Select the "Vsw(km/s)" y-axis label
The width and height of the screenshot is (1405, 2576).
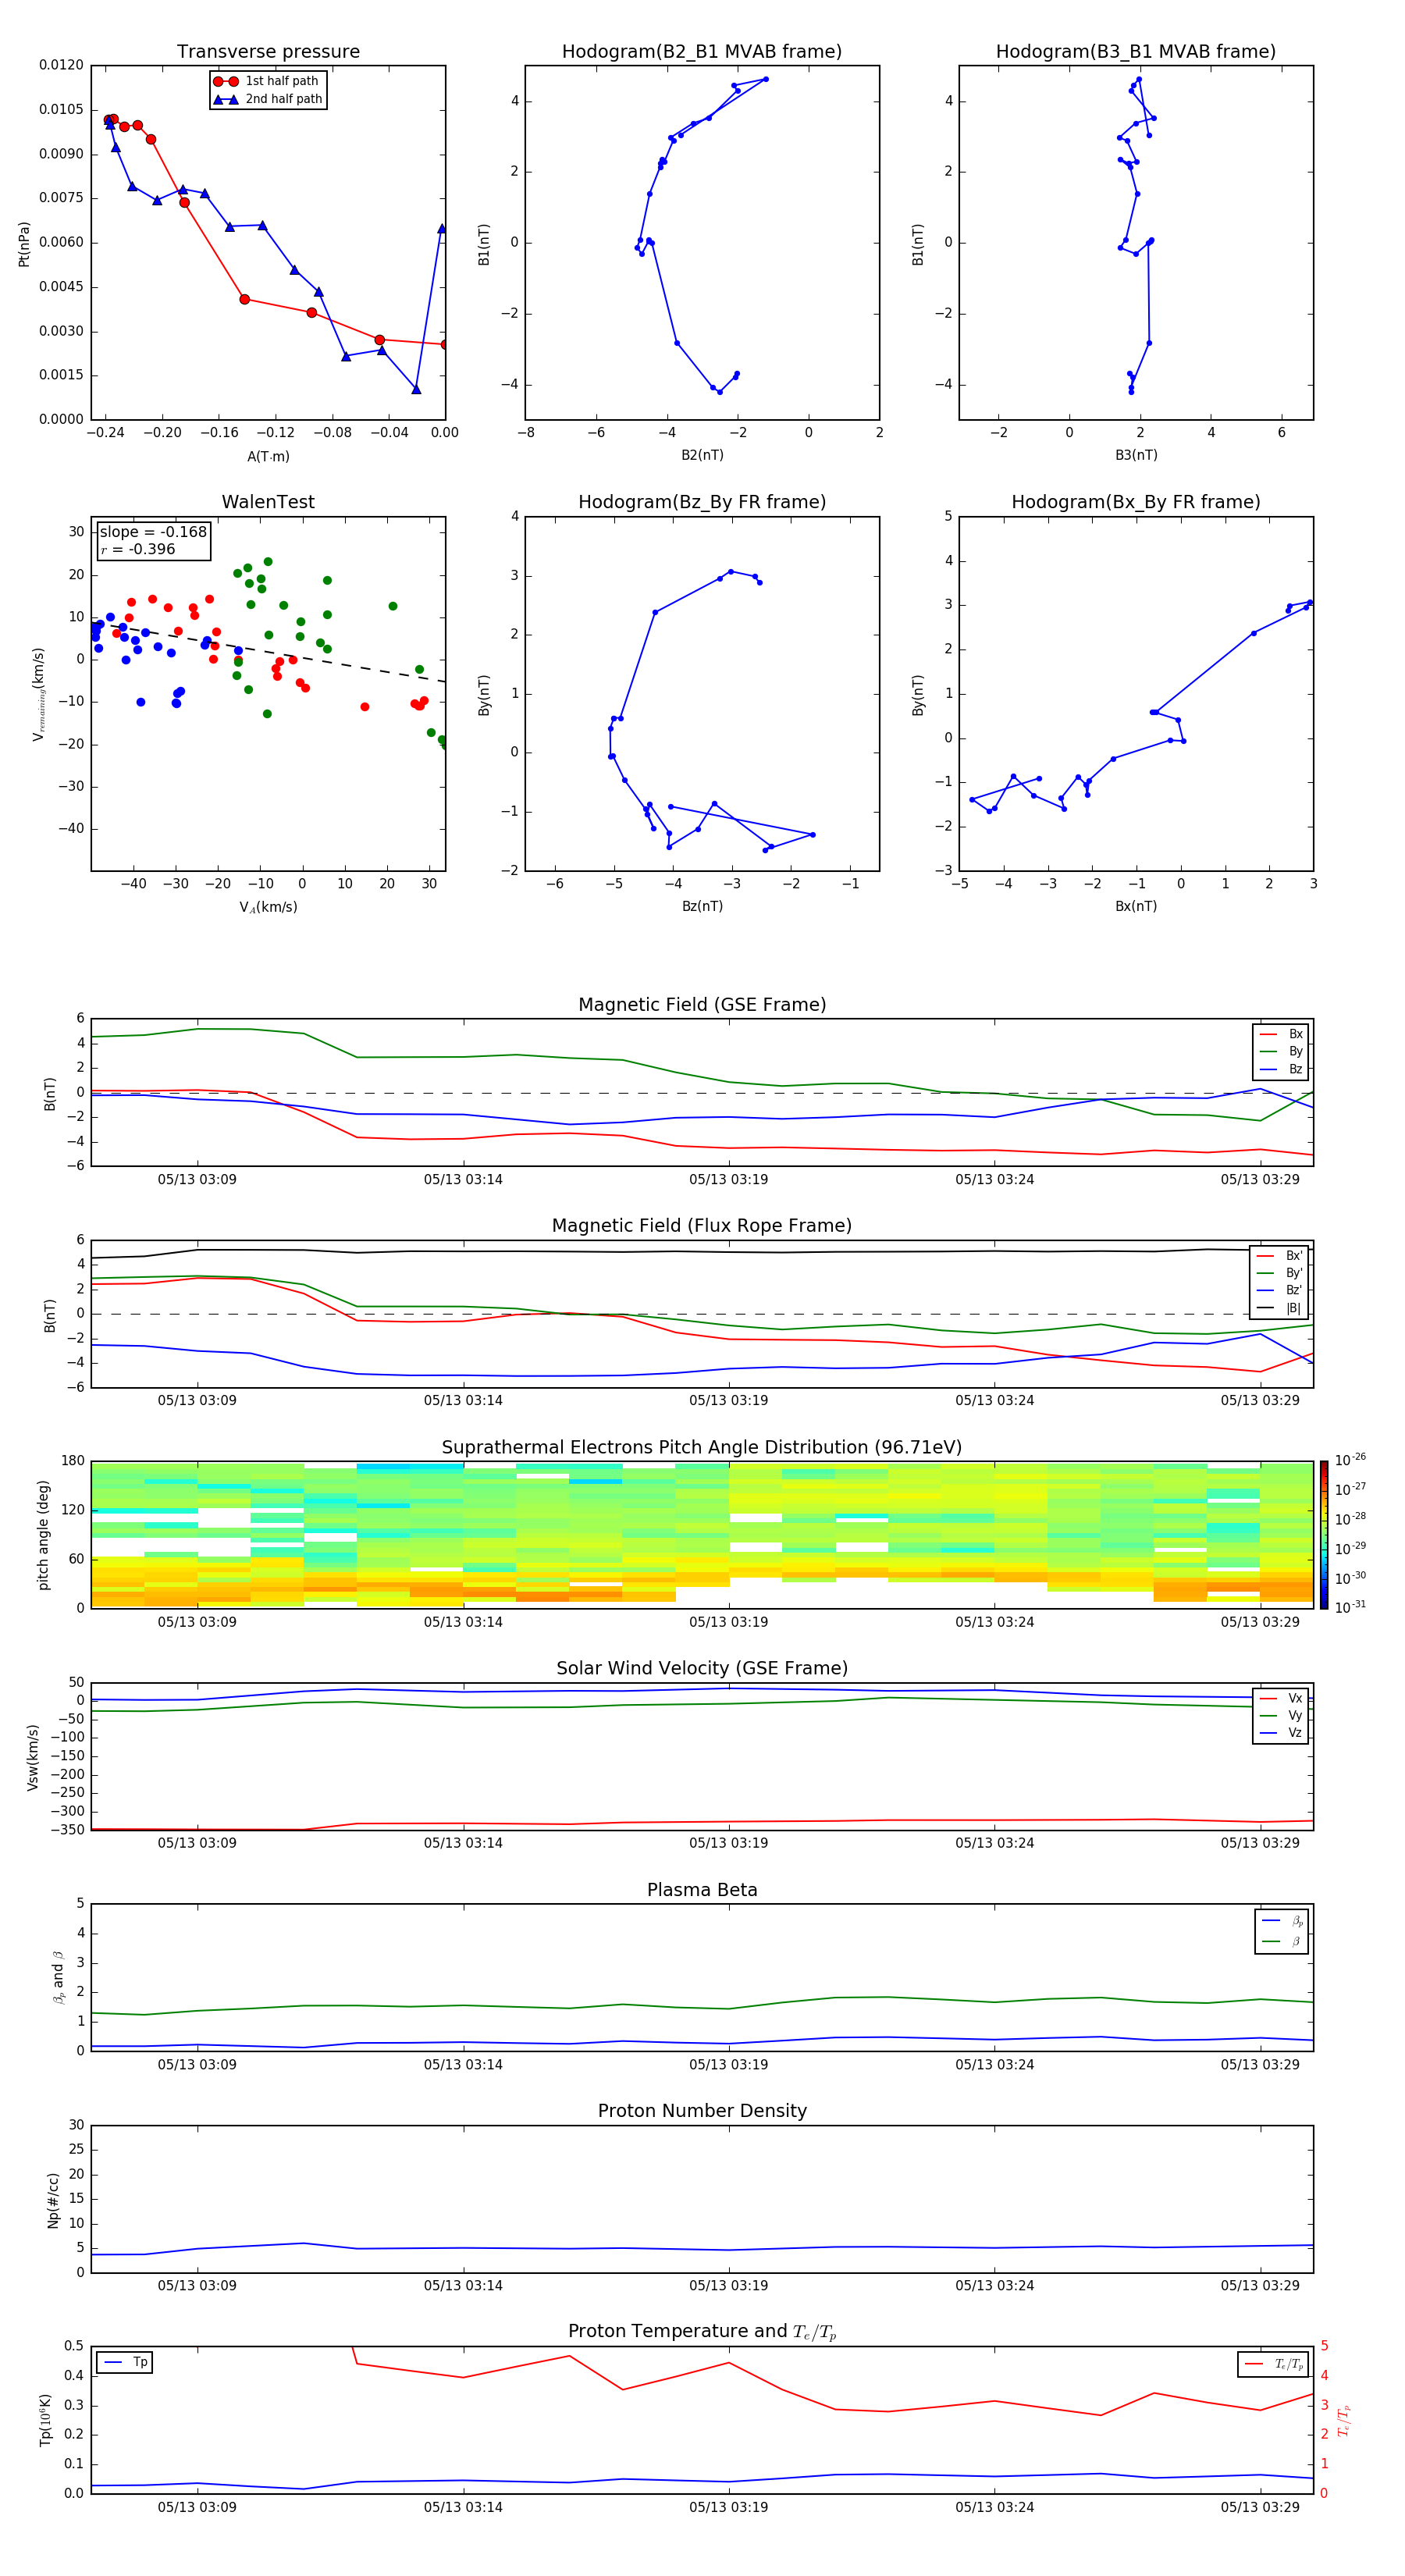coord(32,1757)
